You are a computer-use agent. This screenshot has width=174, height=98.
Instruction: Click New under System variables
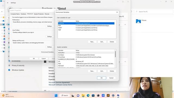tap(92, 71)
